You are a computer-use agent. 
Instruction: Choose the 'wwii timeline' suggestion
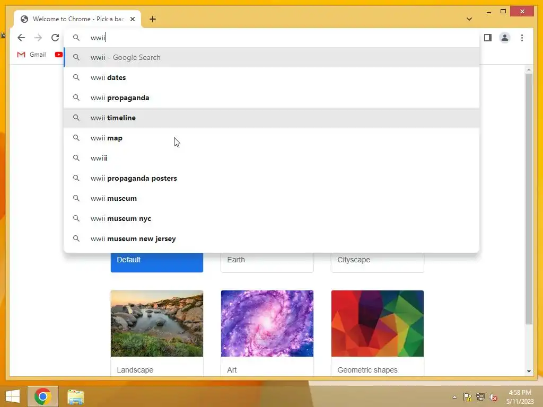pyautogui.click(x=271, y=118)
